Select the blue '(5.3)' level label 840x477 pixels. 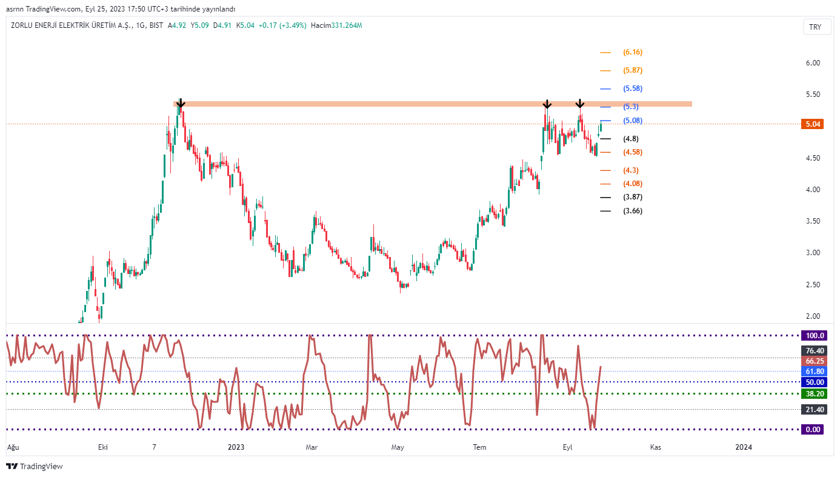coord(631,107)
